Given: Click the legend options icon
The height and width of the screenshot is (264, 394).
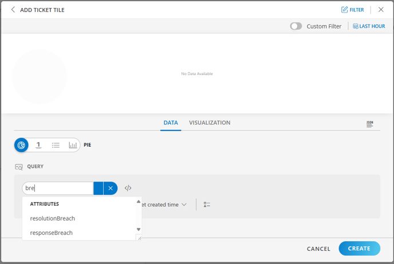Looking at the screenshot, I should [207, 204].
